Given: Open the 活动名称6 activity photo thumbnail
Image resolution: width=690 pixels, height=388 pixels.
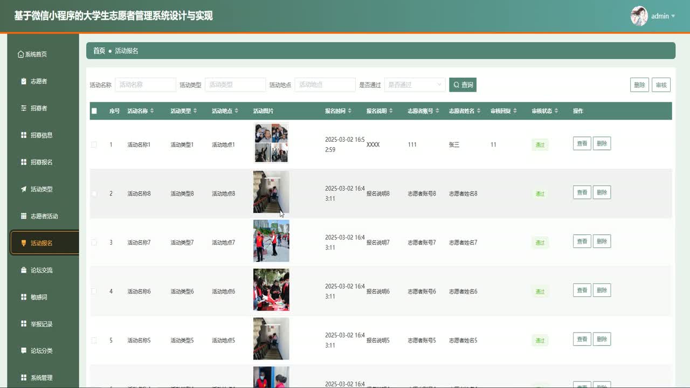Looking at the screenshot, I should [271, 290].
